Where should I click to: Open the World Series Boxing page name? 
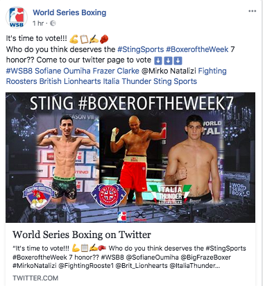tap(69, 12)
